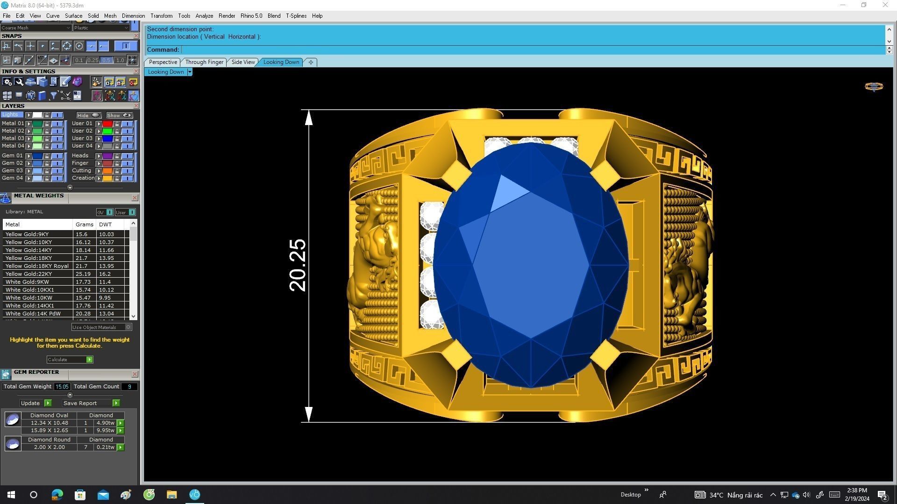
Task: Toggle visibility switch for Gem 01 layer
Action: 57,156
